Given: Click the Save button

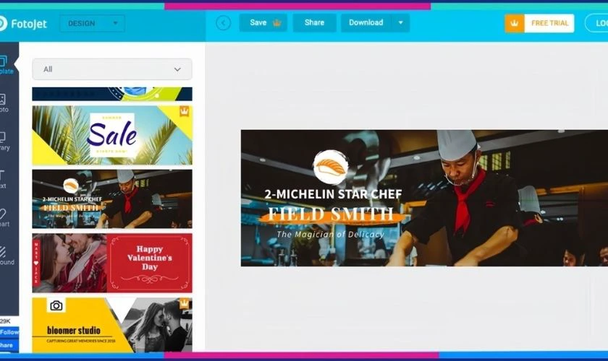Looking at the screenshot, I should click(263, 23).
